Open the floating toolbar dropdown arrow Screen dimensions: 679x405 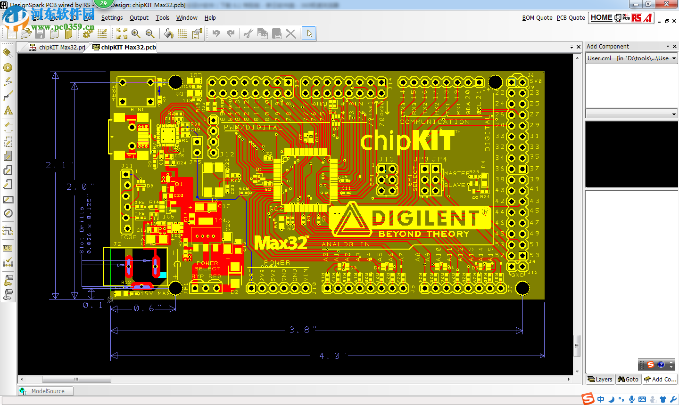point(671,367)
